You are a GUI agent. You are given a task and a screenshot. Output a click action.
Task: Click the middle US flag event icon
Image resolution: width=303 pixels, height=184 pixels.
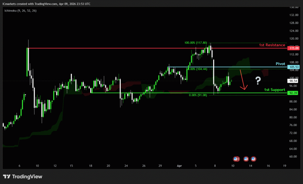[246, 159]
